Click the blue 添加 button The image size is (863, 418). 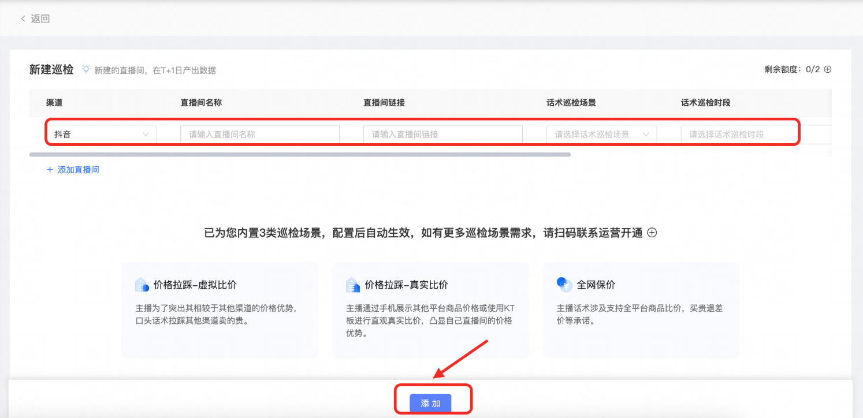click(430, 404)
